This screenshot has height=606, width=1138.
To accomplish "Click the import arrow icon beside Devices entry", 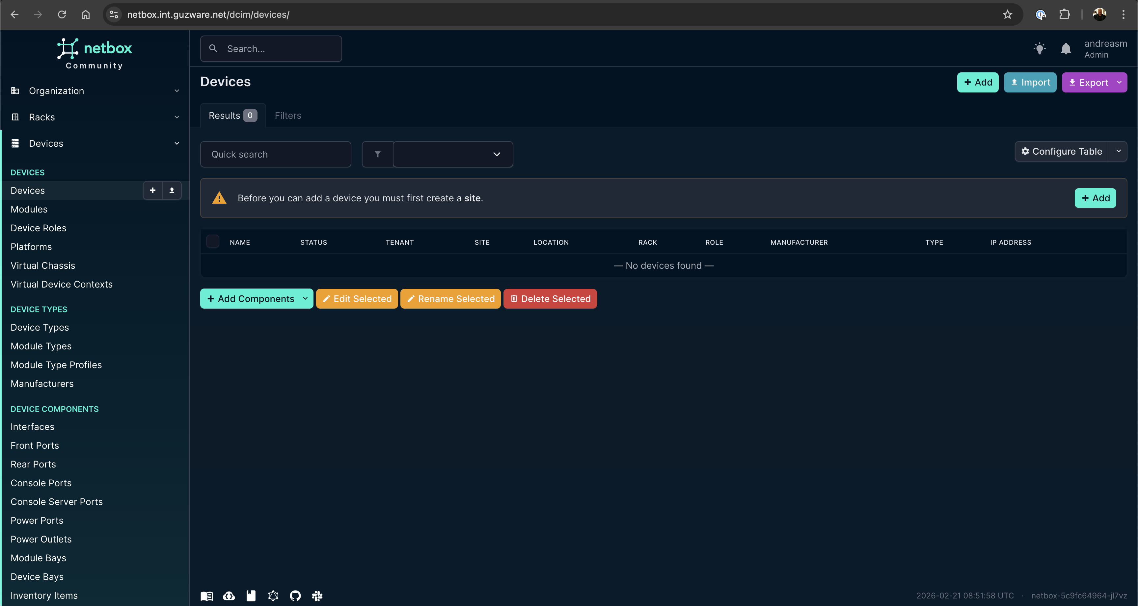I will pos(172,190).
